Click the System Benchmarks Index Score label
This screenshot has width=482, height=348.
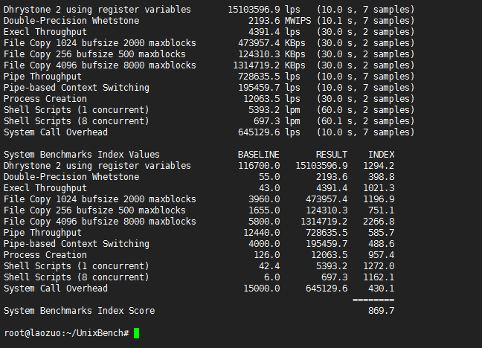pos(80,311)
